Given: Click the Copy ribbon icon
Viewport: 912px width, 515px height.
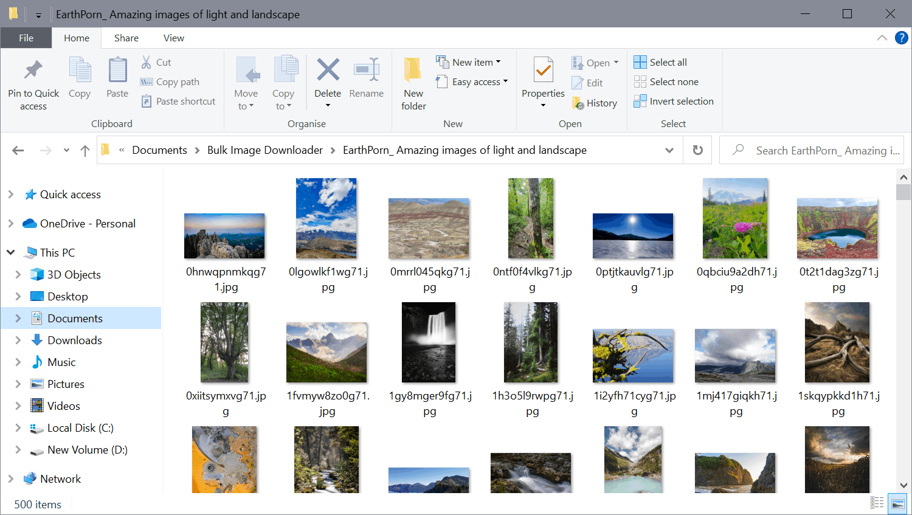Looking at the screenshot, I should coord(80,70).
